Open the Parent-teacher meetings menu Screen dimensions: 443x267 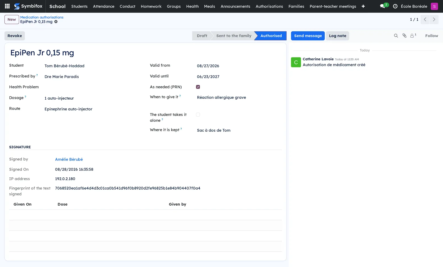(x=333, y=6)
